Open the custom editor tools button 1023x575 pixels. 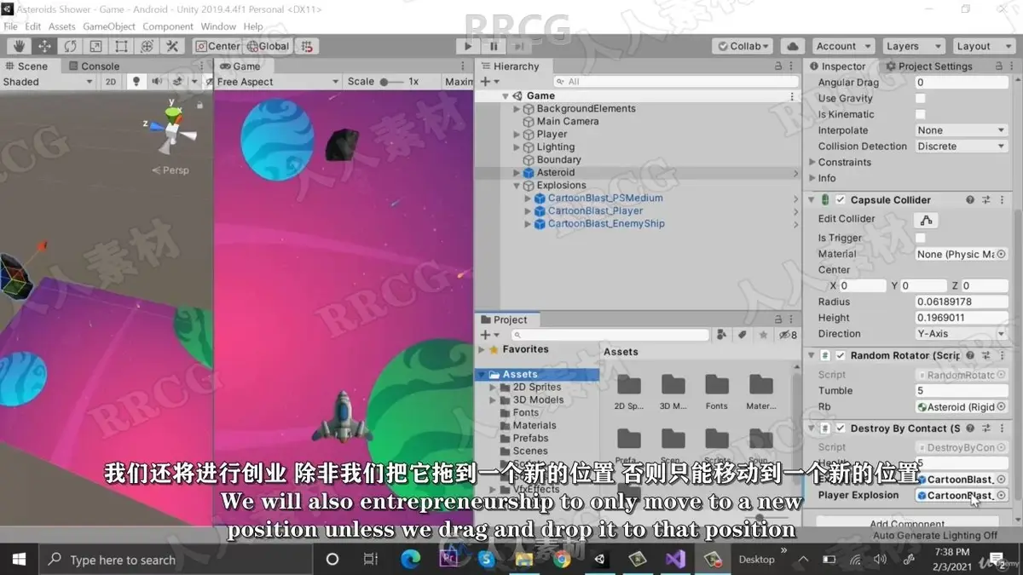coord(172,46)
